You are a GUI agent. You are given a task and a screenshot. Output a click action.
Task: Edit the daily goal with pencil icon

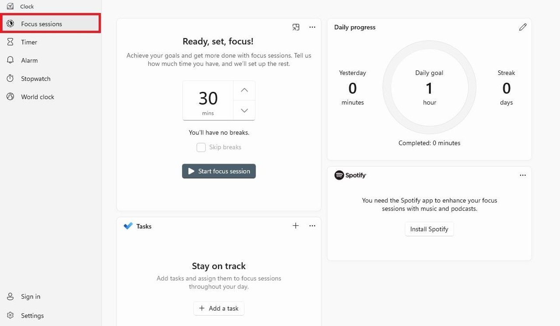click(523, 27)
